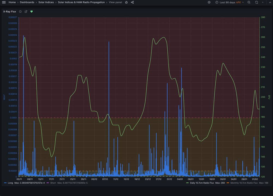Click the View panel breadcrumb
Viewport: 273px width, 196px height.
pos(115,2)
